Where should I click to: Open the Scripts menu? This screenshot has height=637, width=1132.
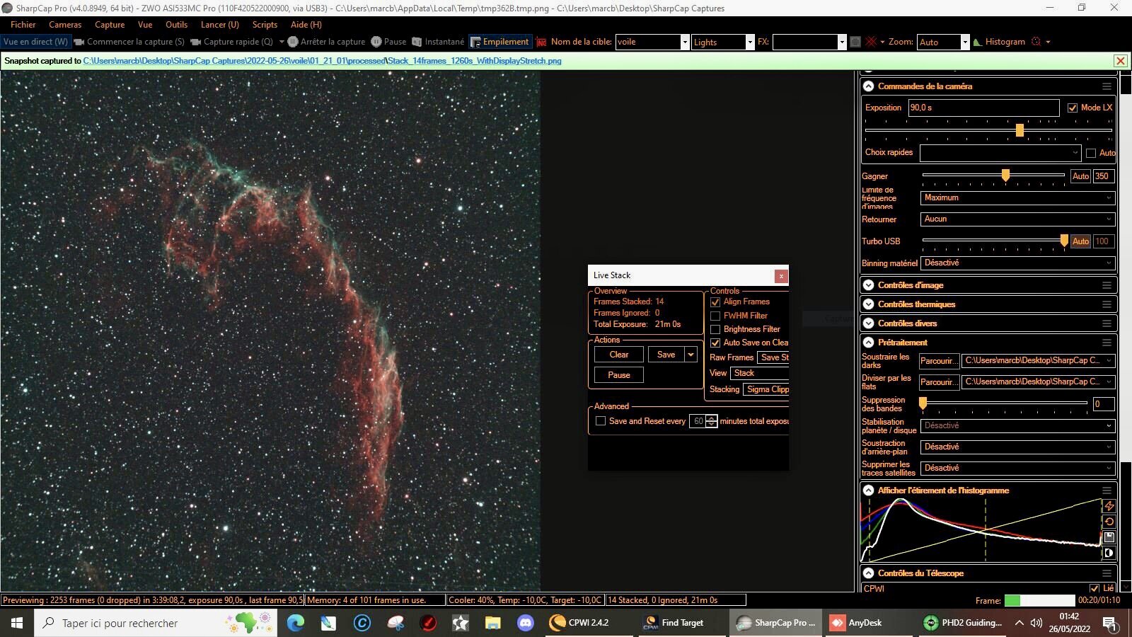(x=265, y=24)
